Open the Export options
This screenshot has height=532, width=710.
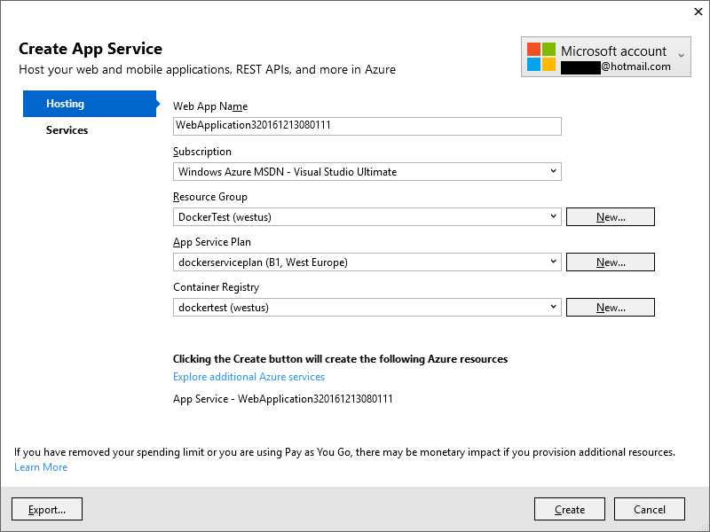[x=46, y=509]
